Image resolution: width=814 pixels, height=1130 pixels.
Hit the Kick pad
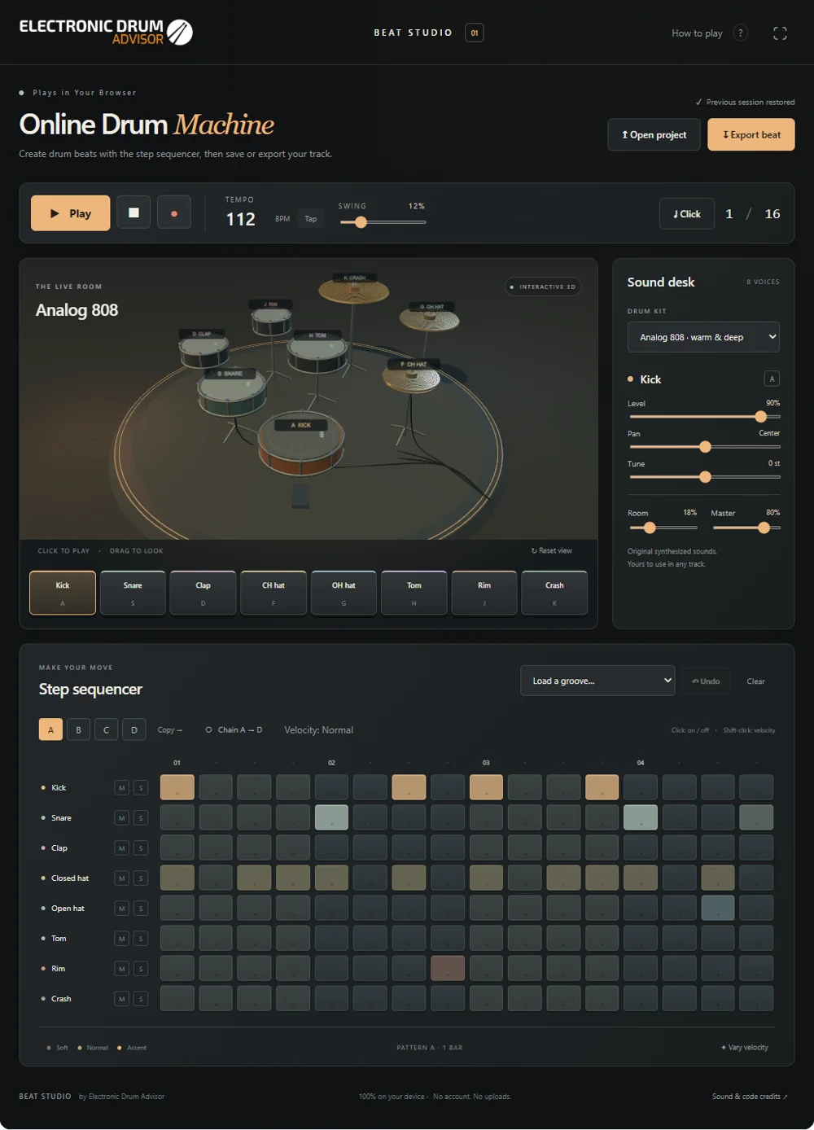[63, 593]
